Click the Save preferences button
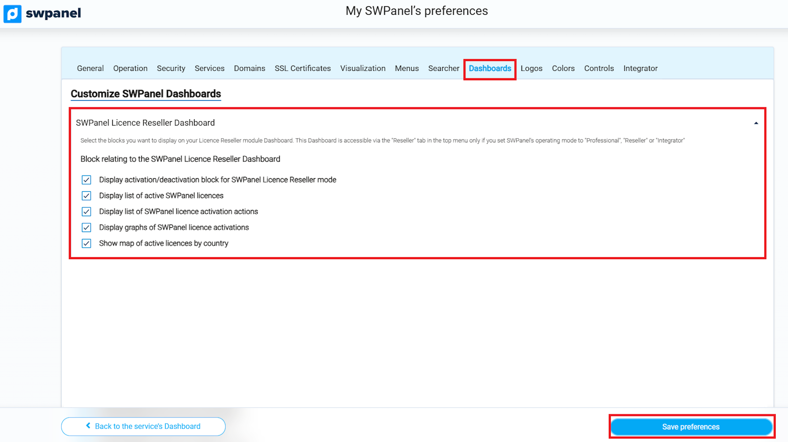The width and height of the screenshot is (788, 442). 691,427
